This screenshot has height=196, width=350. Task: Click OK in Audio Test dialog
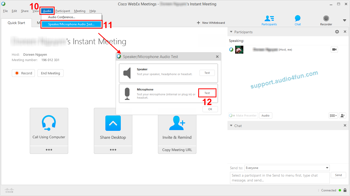coord(210,109)
